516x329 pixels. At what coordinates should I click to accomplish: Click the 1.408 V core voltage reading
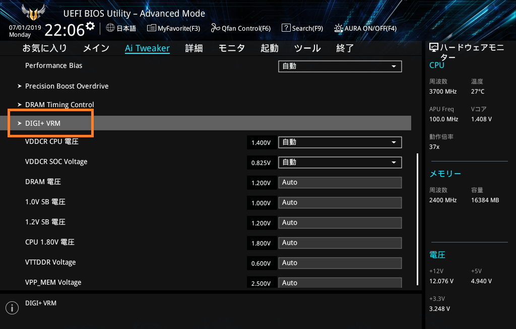481,119
